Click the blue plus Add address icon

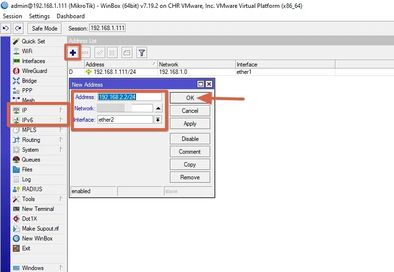pos(73,53)
